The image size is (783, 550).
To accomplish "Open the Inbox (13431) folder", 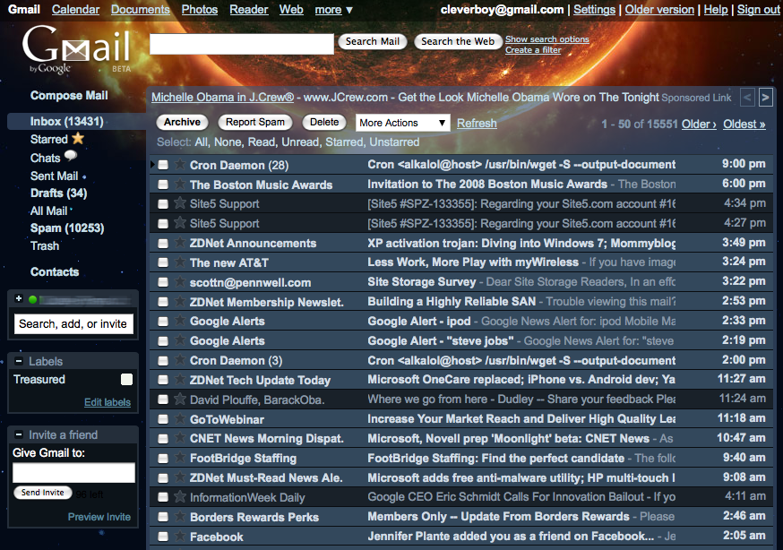I will coord(66,121).
